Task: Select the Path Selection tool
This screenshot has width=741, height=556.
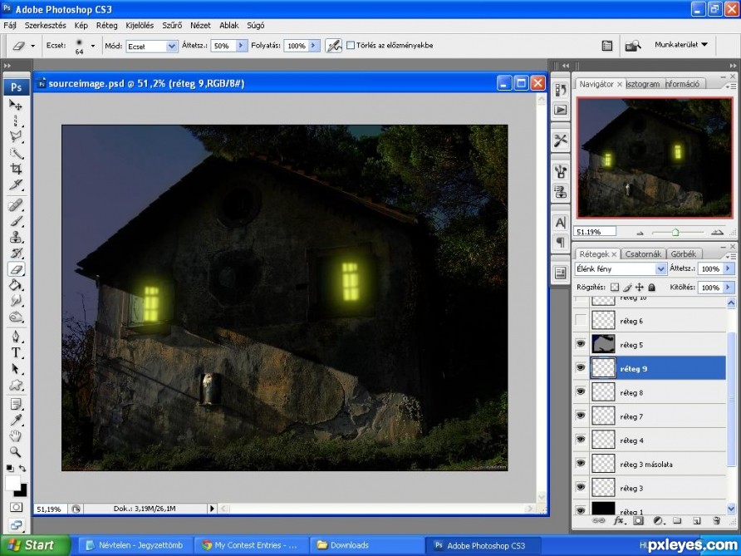Action: tap(16, 369)
